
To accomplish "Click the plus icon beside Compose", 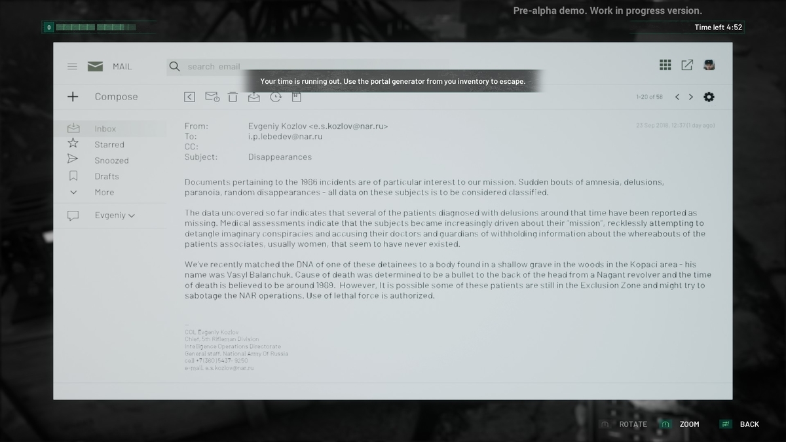I will (73, 96).
